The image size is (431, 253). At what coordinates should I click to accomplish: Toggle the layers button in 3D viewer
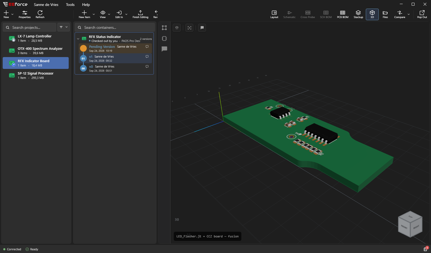(x=177, y=28)
